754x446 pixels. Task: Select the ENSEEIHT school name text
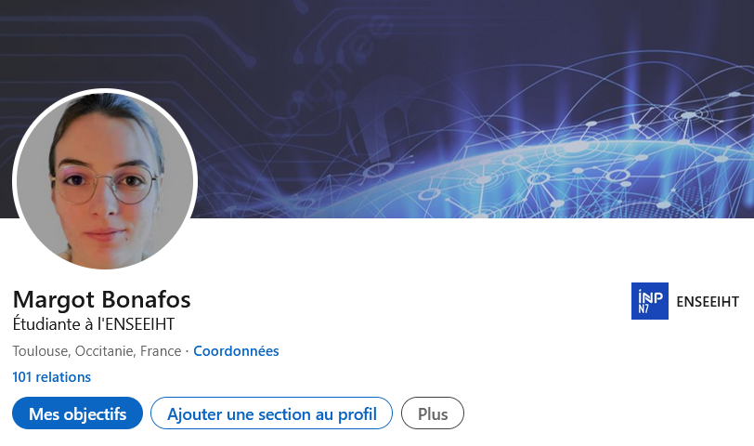(708, 302)
